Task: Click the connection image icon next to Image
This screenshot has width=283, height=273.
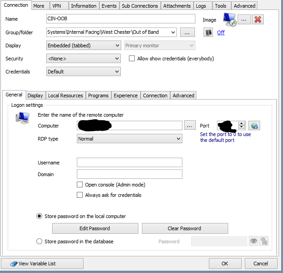Action: (x=230, y=19)
